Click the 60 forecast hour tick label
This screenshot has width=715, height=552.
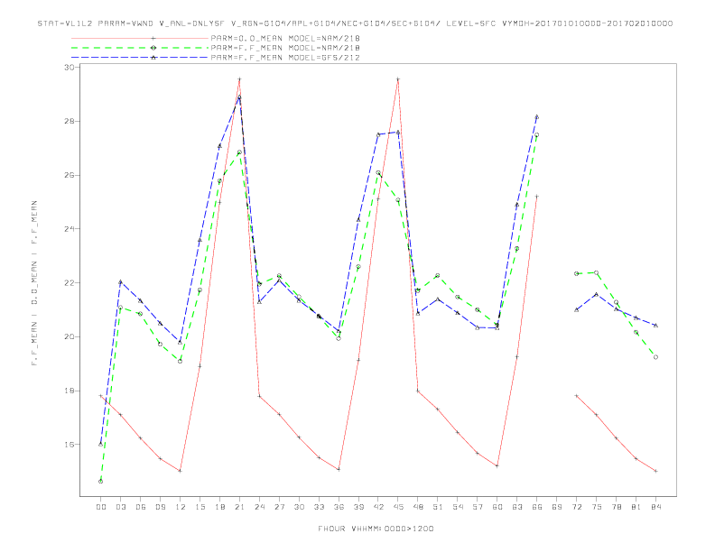[497, 507]
